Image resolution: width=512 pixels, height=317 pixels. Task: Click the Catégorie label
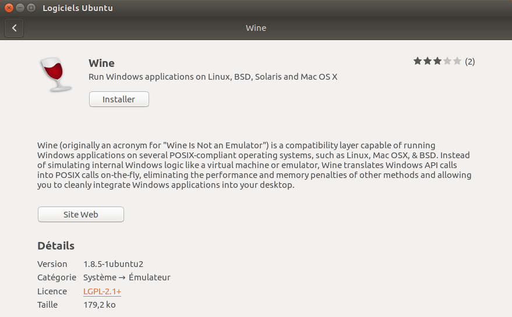click(x=57, y=277)
